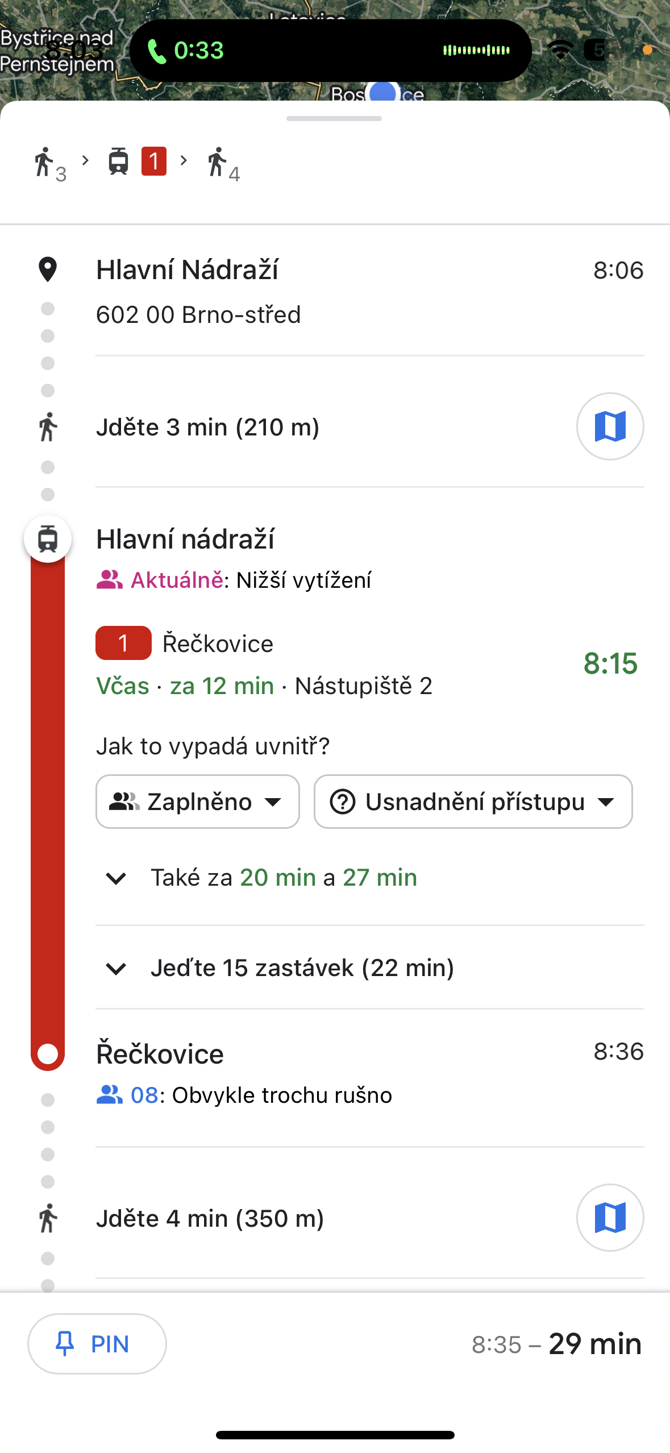This screenshot has height=1453, width=670.
Task: Tap the red line 1 badge in summary
Action: coord(153,161)
